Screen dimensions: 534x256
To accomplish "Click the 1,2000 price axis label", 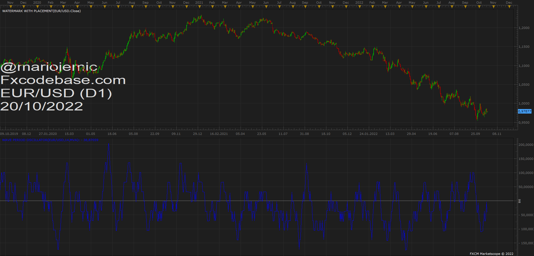I will (x=524, y=28).
